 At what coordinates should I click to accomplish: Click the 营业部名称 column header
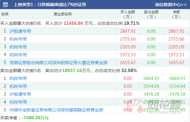coord(63,14)
